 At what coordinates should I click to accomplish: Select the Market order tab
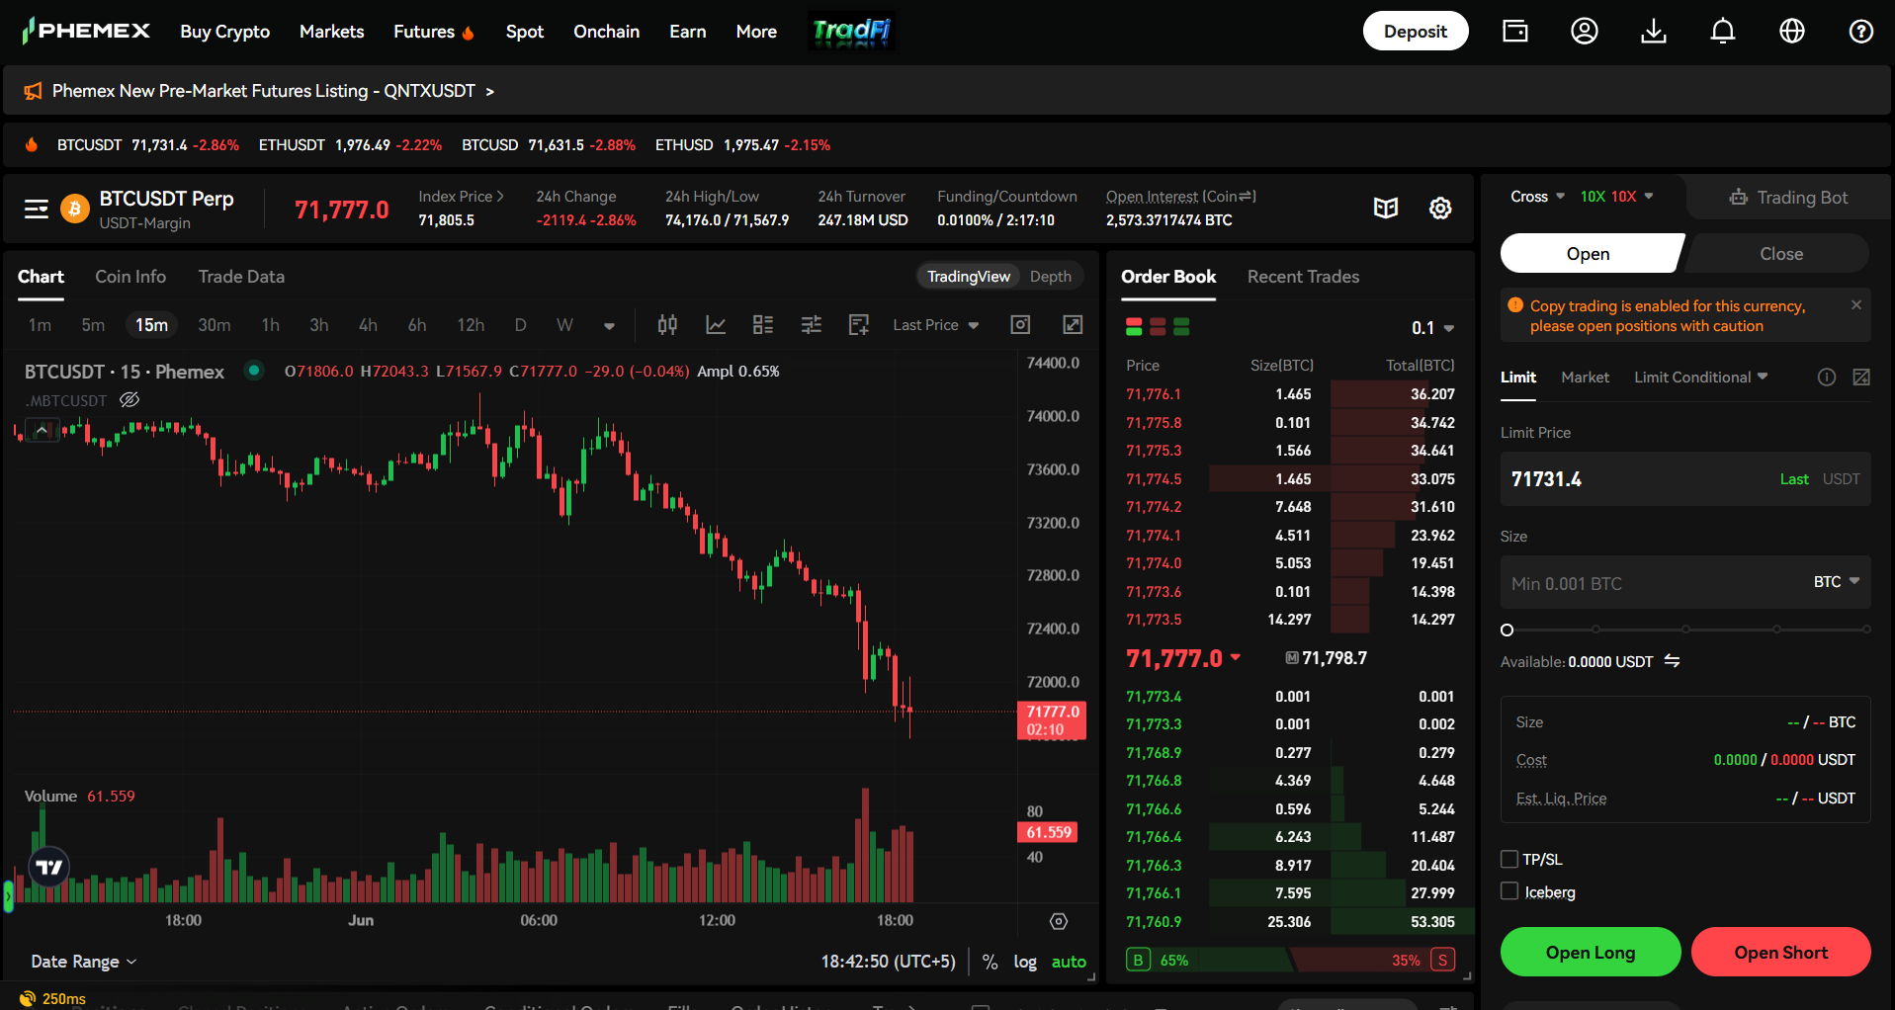(x=1585, y=378)
